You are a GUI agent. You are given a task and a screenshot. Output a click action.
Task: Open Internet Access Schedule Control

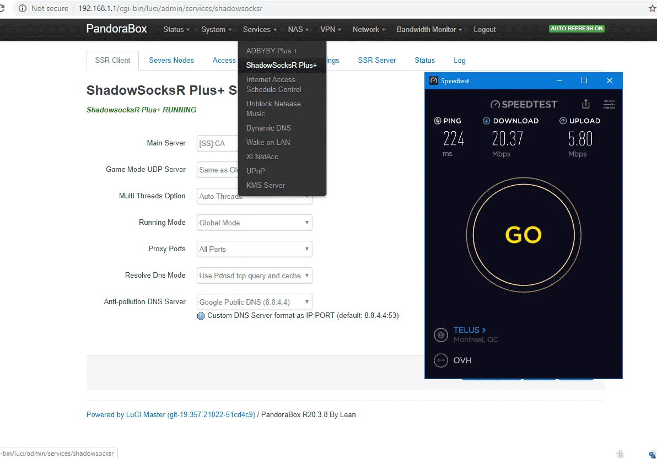pyautogui.click(x=282, y=84)
